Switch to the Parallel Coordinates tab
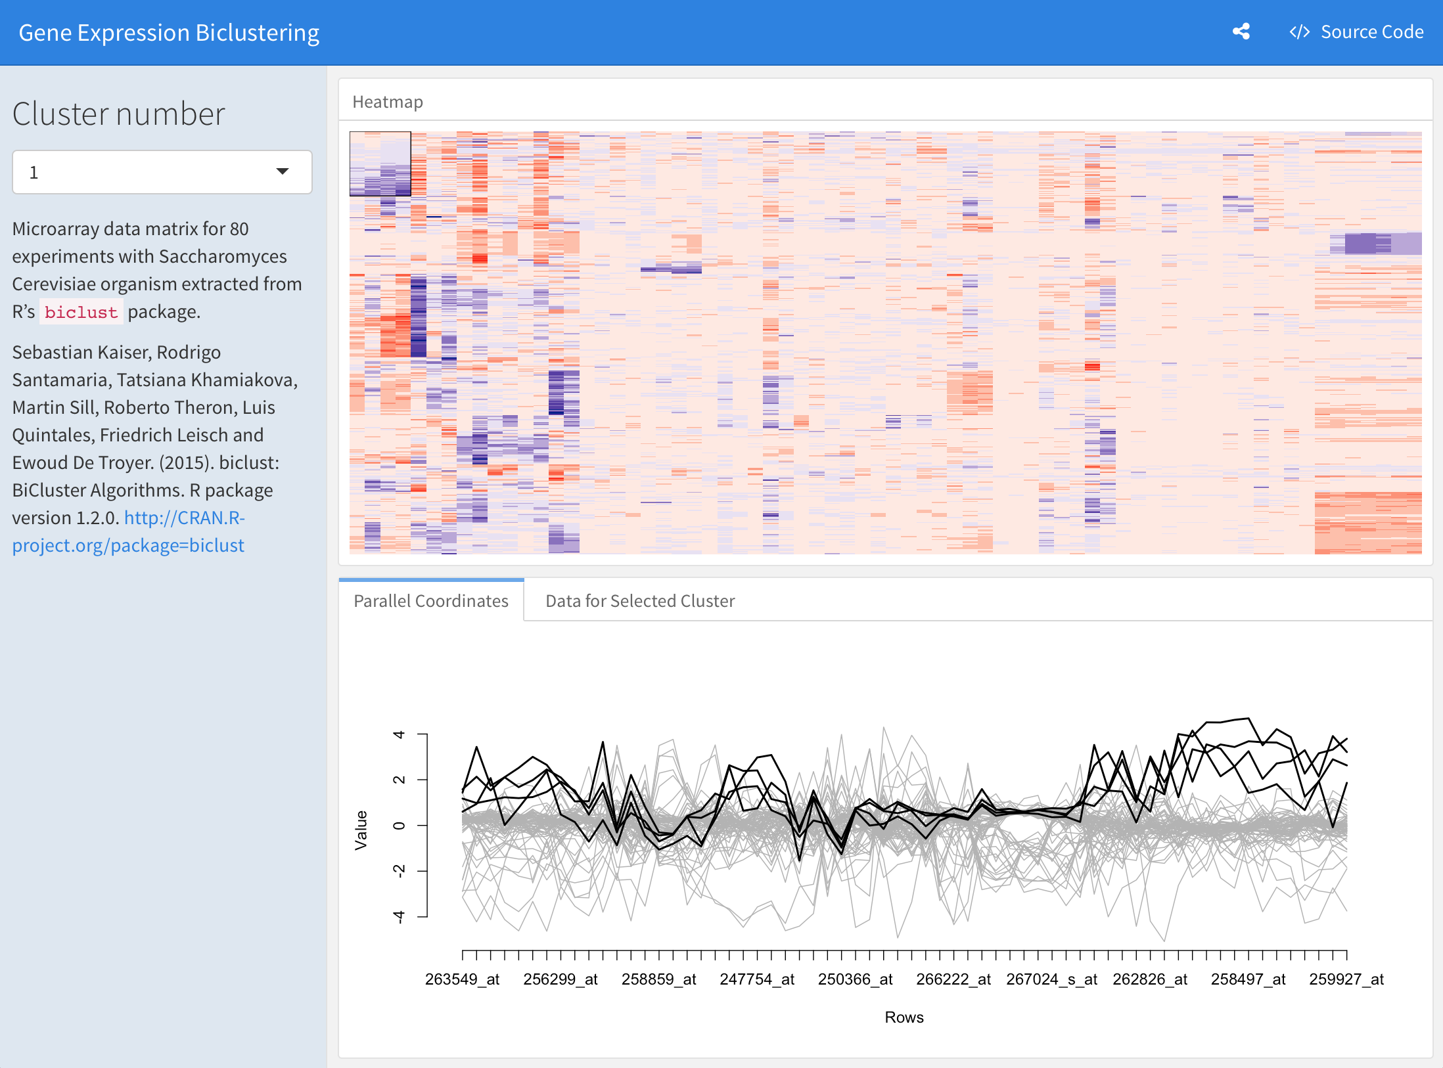 pyautogui.click(x=430, y=600)
